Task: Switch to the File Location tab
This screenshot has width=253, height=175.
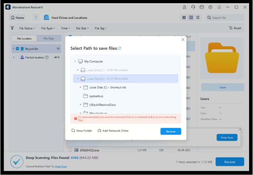Action: pos(24,39)
